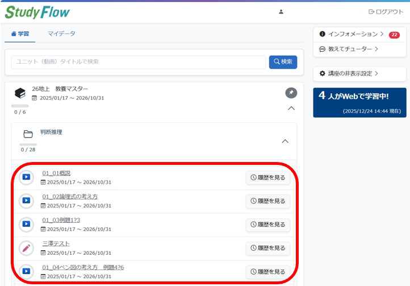Click the book icon of 教養マスター course
The image size is (410, 286).
click(x=20, y=93)
